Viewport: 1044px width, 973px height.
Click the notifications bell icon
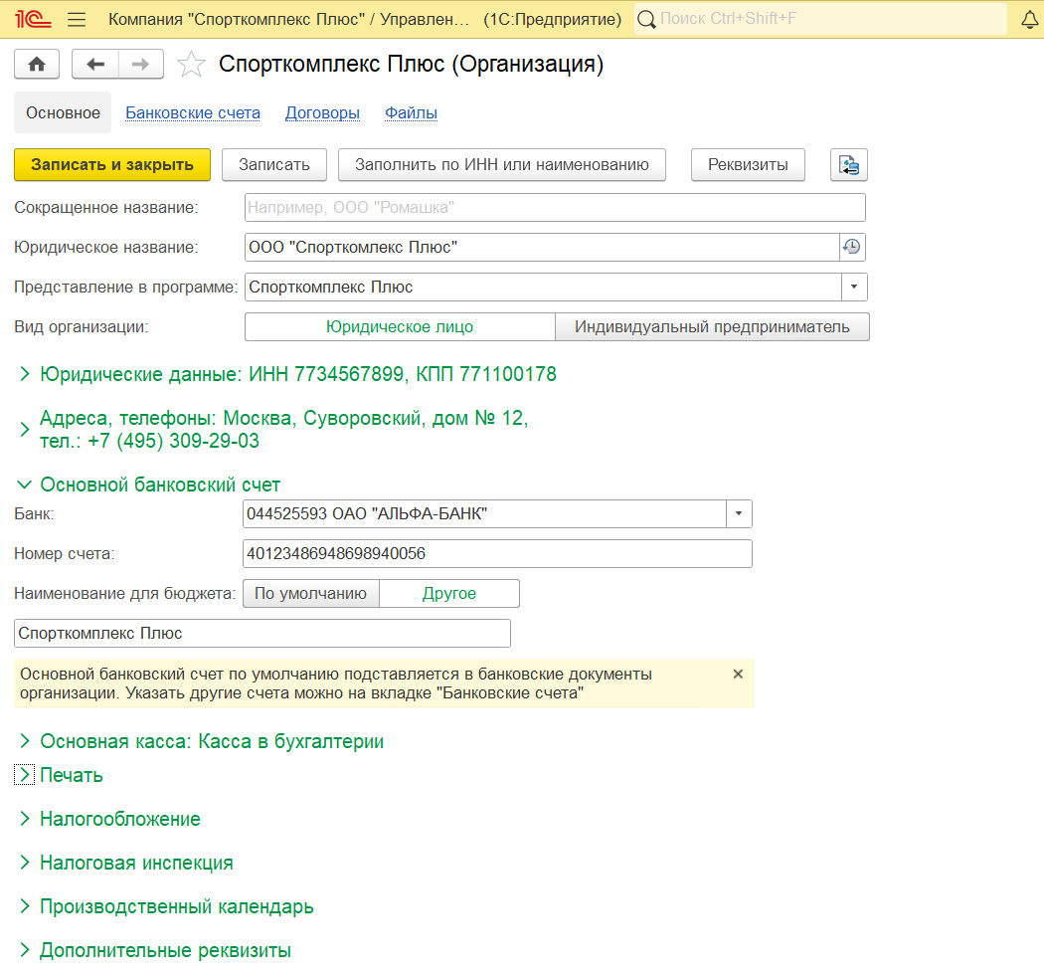coord(1029,19)
